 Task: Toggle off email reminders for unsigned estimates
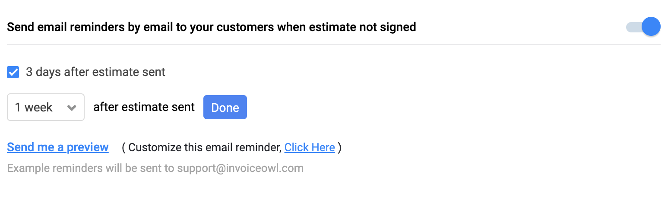click(x=643, y=27)
